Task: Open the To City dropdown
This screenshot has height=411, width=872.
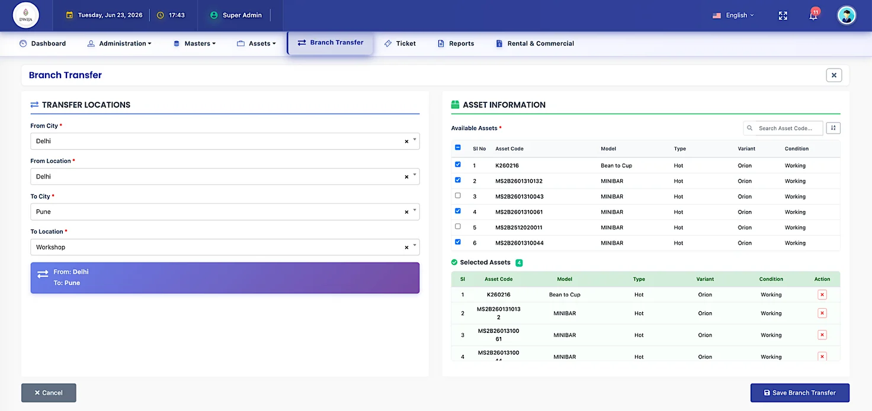Action: [x=225, y=212]
